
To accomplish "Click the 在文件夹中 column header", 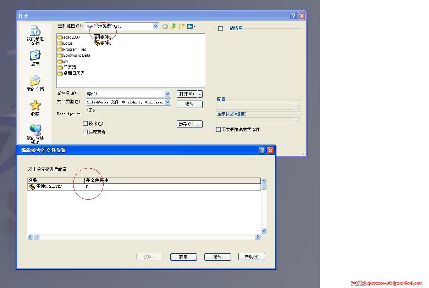I will click(x=172, y=180).
